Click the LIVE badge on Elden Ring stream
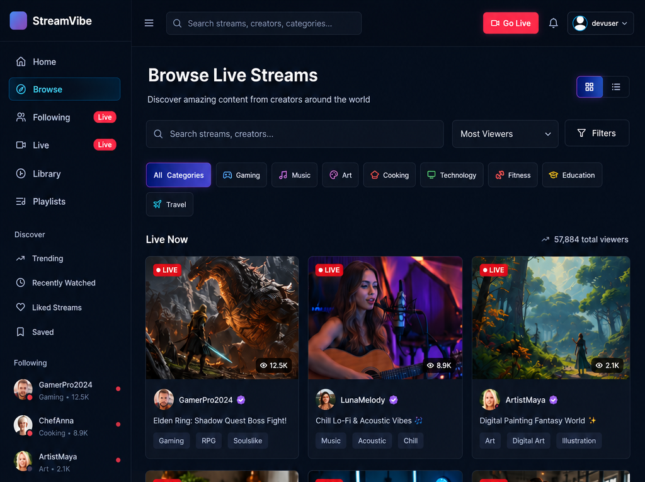This screenshot has height=482, width=645. [167, 270]
